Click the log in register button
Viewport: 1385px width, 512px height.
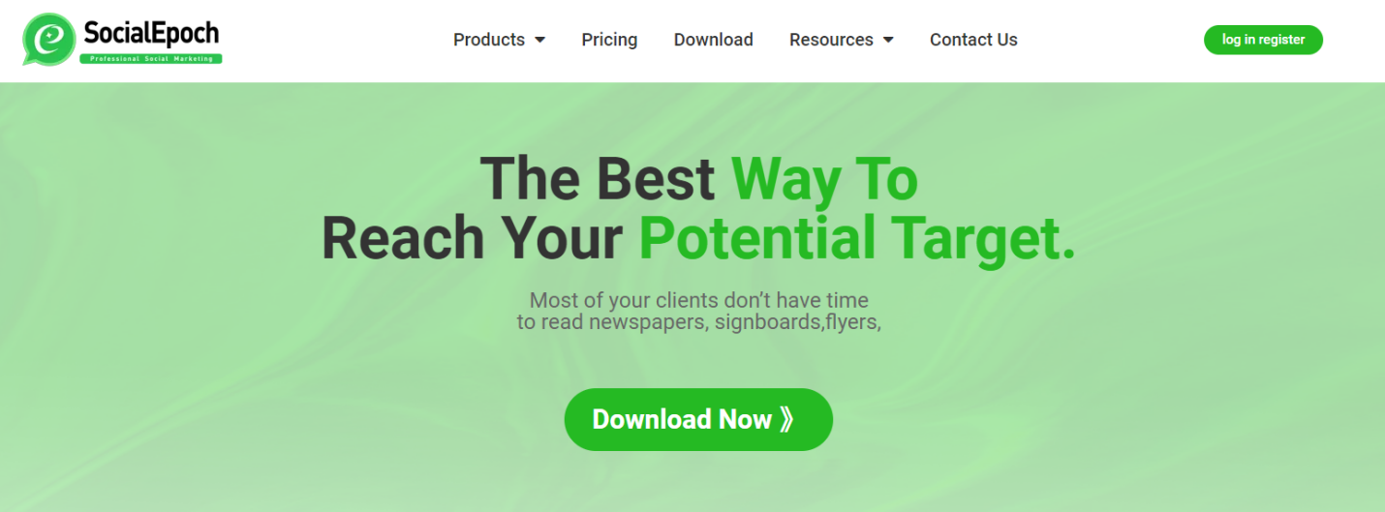point(1263,40)
